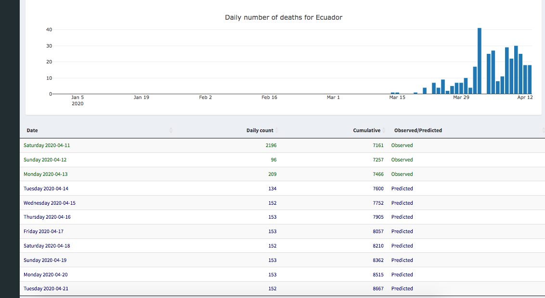545x298 pixels.
Task: Click the tallest bar in deaths chart
Action: tap(480, 61)
